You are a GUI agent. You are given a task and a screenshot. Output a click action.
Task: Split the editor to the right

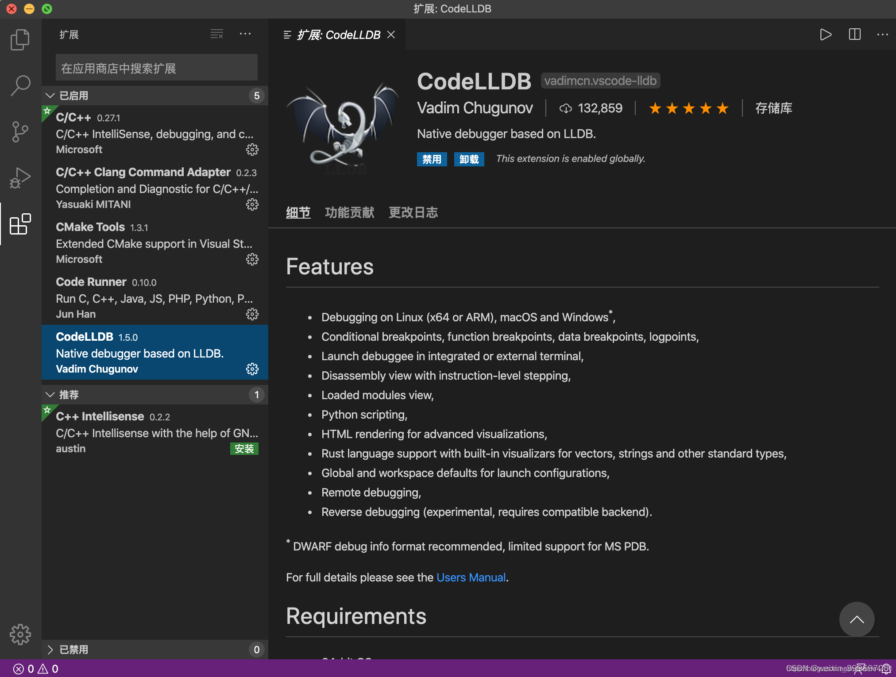click(854, 35)
